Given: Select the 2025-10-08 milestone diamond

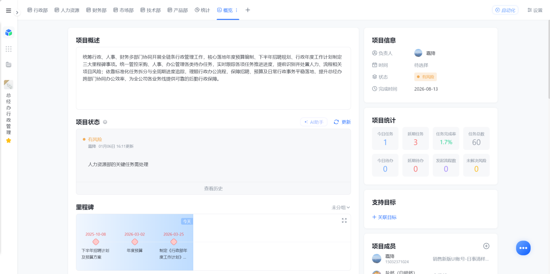Looking at the screenshot, I should click(x=96, y=242).
